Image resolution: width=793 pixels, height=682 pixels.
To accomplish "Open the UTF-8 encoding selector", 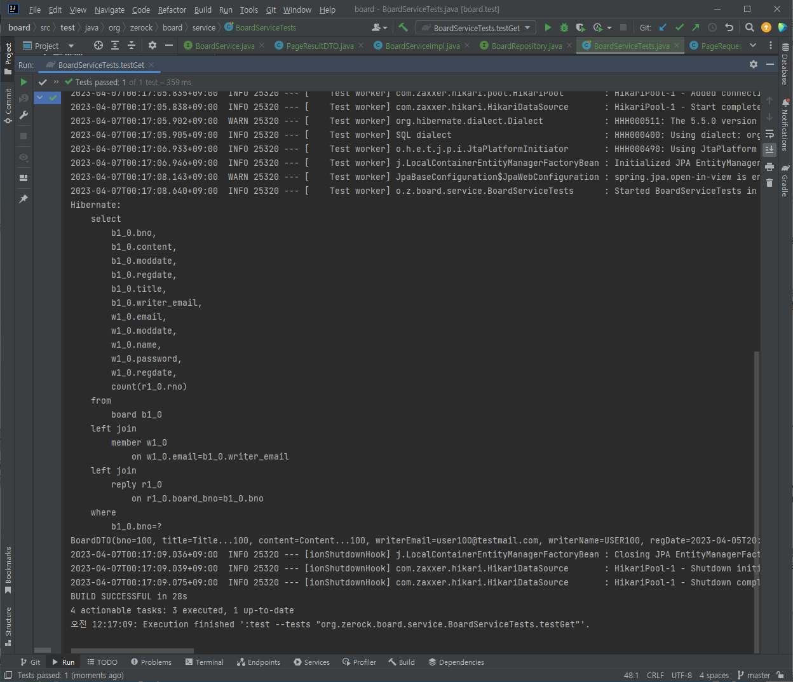I will [x=682, y=675].
